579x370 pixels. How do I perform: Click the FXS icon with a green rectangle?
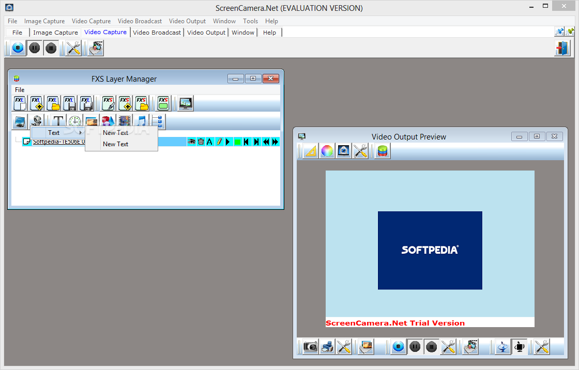[x=163, y=103]
